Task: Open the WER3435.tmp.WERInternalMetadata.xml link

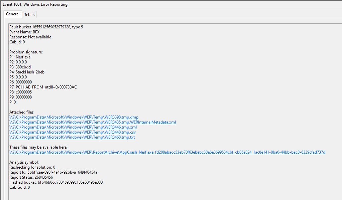Action: (93, 122)
